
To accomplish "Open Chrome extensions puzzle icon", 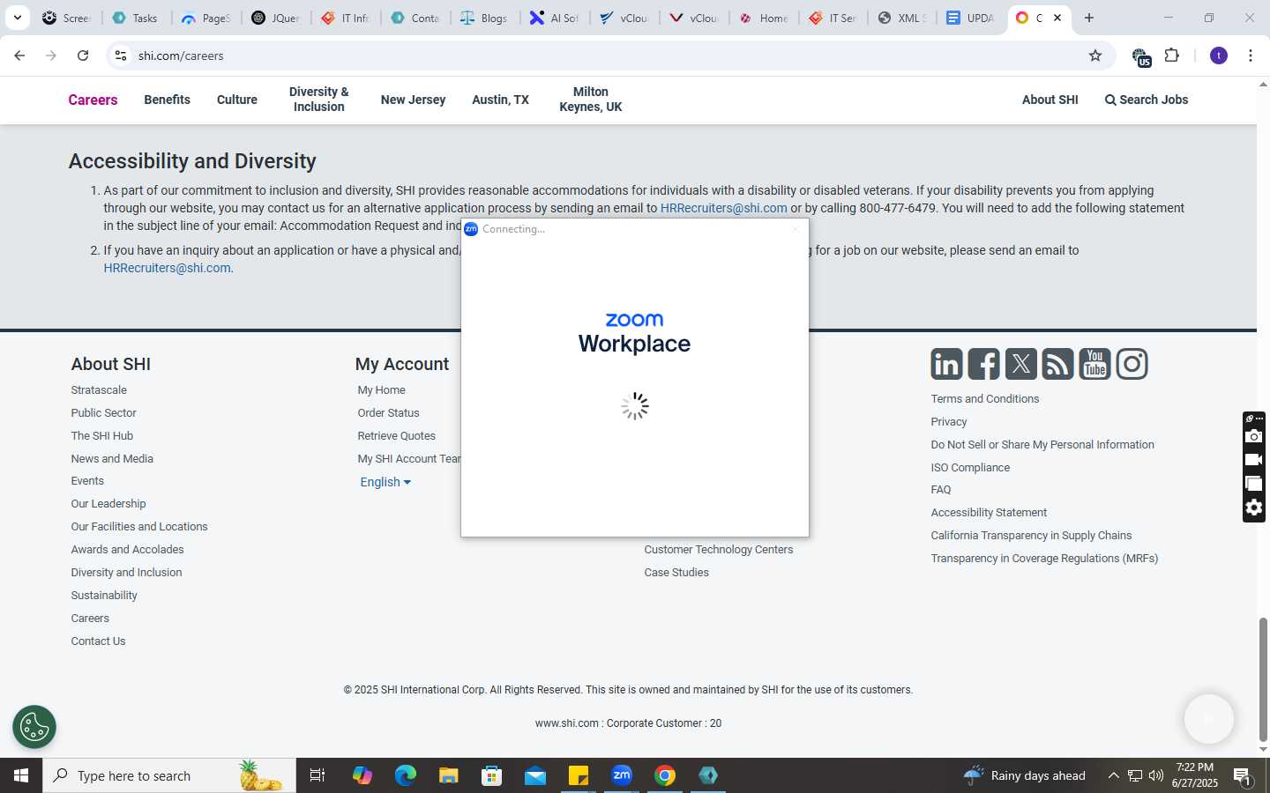I will 1172,56.
